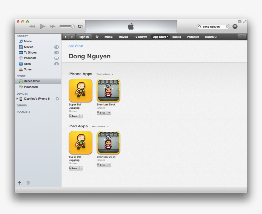The width and height of the screenshot is (262, 214).
Task: Click the add playlist plus button
Action: tap(19, 183)
